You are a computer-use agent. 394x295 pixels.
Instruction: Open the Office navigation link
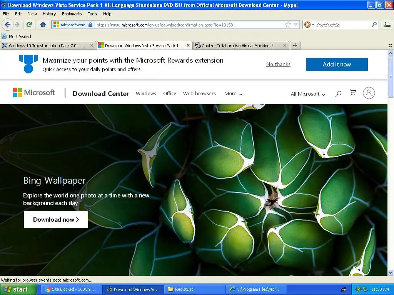tap(170, 93)
